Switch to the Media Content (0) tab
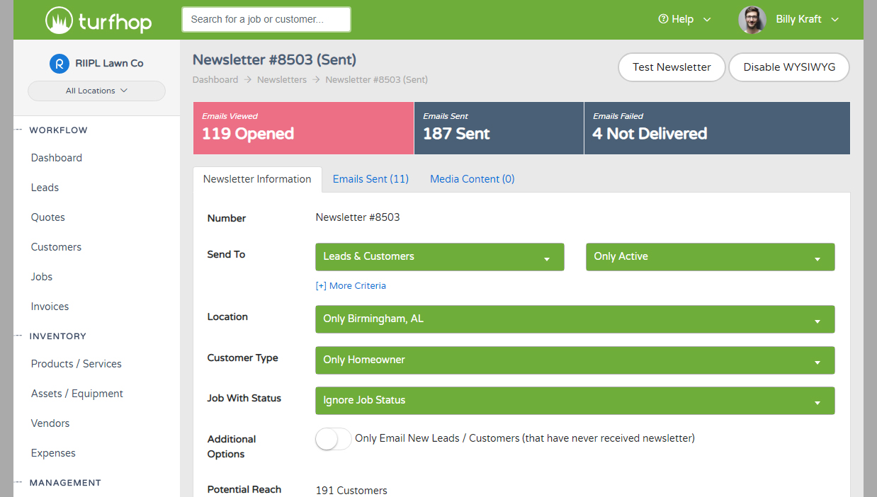This screenshot has width=877, height=497. click(472, 179)
